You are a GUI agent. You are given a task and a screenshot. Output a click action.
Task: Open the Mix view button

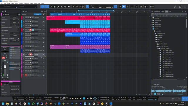[x=179, y=99]
